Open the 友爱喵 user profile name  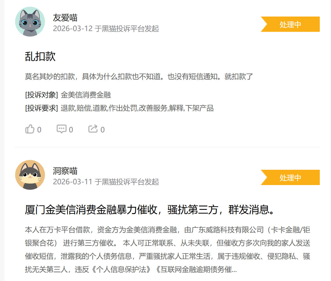[x=65, y=18]
